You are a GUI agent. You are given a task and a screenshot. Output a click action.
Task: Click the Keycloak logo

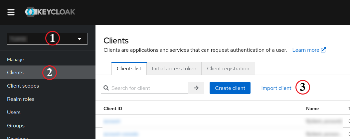pos(50,12)
